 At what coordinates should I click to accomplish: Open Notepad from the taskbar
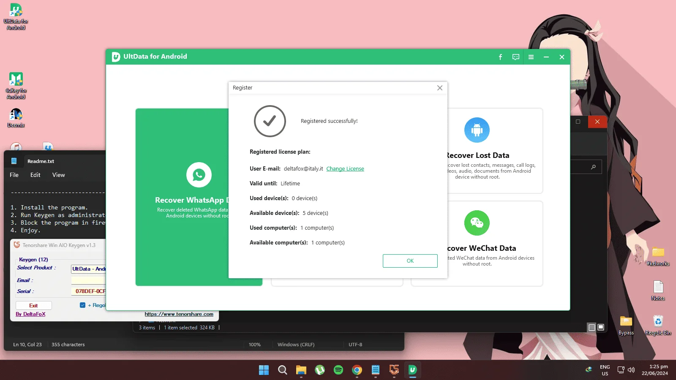376,370
